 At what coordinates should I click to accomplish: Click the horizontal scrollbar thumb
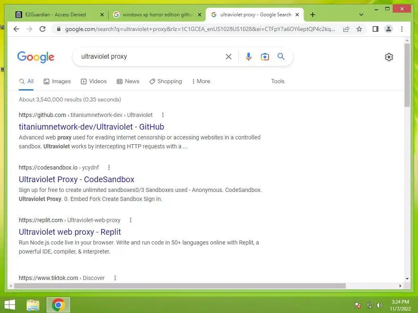click(x=180, y=286)
